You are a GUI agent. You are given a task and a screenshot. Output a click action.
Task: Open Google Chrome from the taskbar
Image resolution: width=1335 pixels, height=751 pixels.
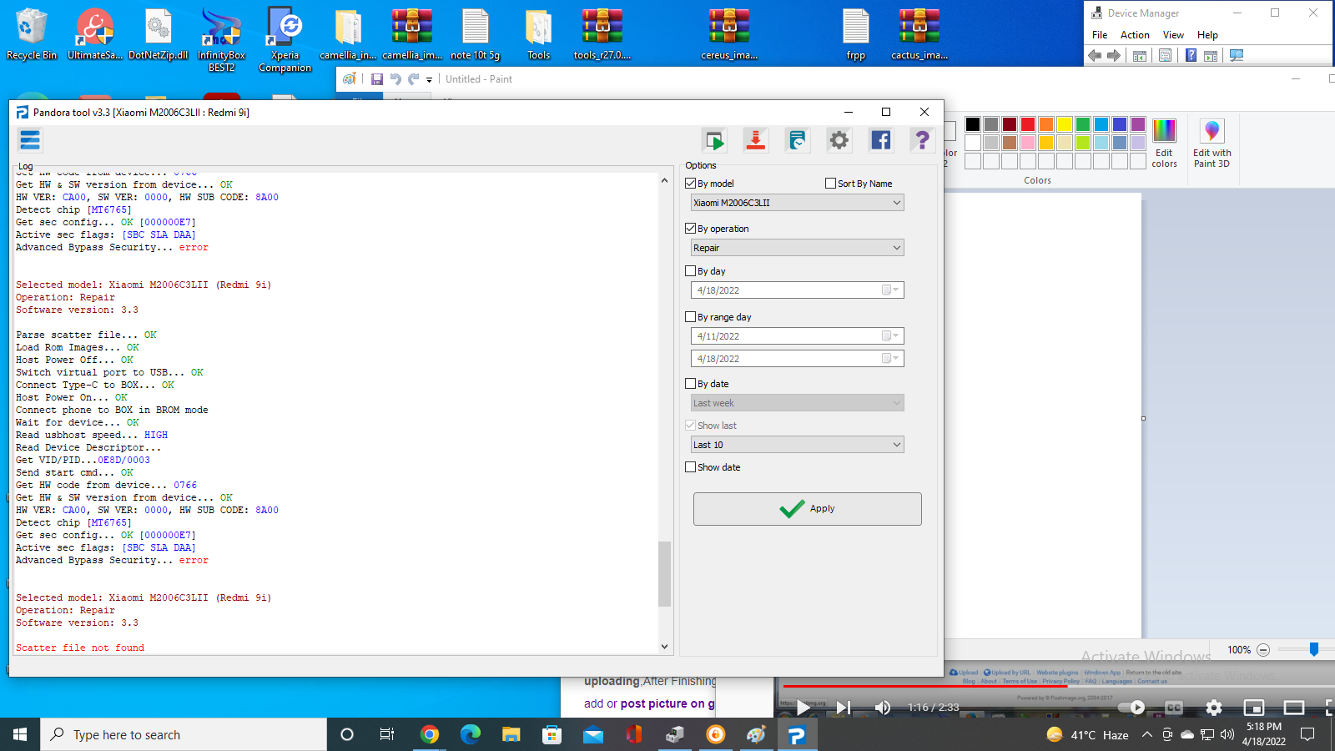(x=430, y=734)
